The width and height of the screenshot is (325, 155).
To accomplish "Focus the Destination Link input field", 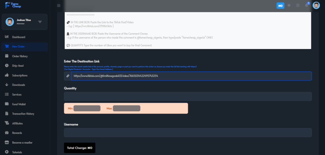I will click(191, 76).
